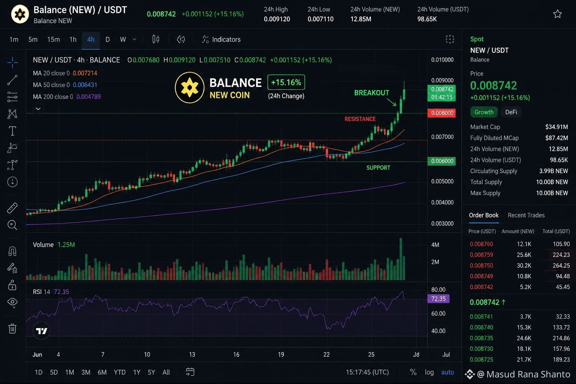Open the icons and stickers tool
Image resolution: width=576 pixels, height=384 pixels.
click(12, 182)
